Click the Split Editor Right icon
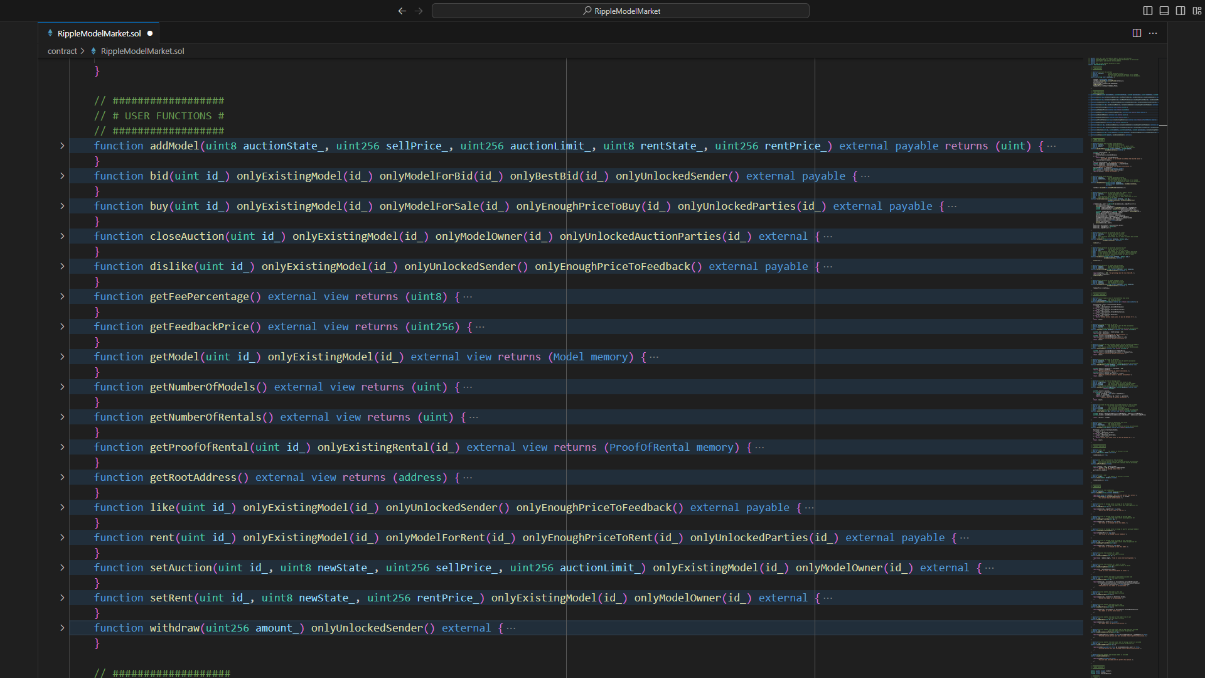 coord(1137,33)
